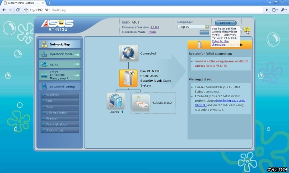Click the browser back arrow
289x173 pixels.
coord(4,10)
